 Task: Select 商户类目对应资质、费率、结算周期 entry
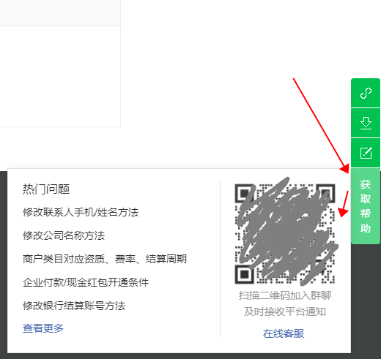click(105, 259)
